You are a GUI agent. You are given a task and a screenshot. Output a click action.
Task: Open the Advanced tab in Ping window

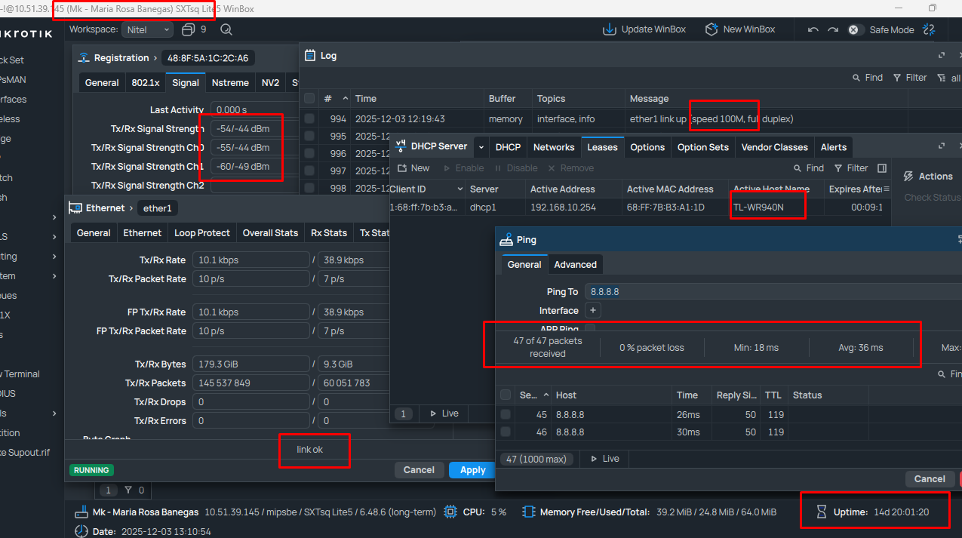click(x=575, y=265)
